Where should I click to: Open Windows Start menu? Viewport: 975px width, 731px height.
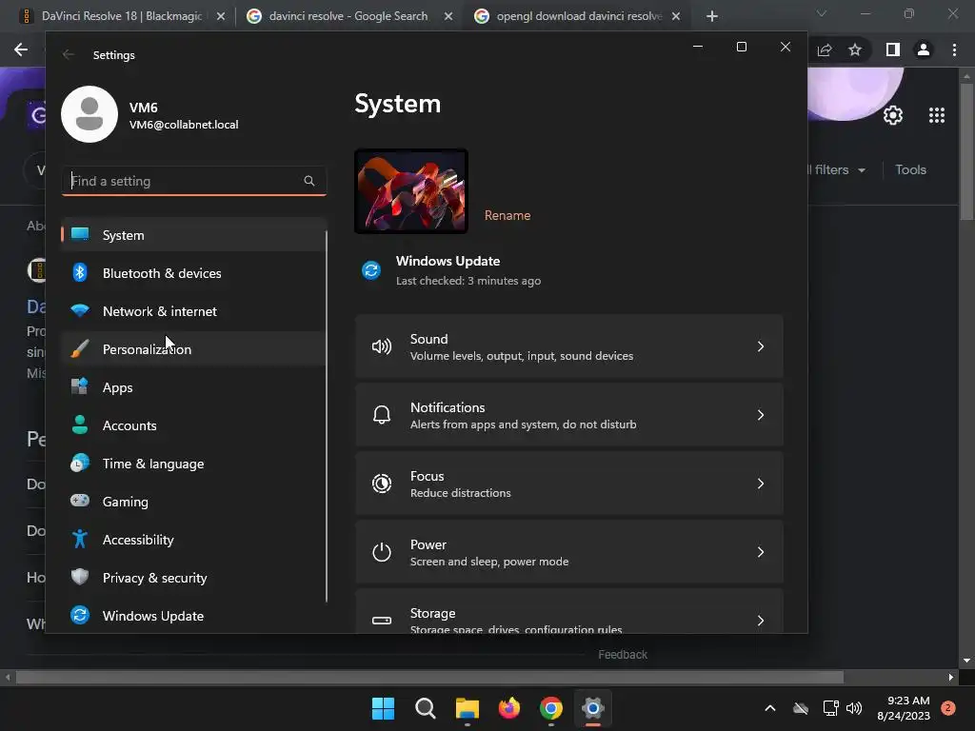click(x=383, y=708)
